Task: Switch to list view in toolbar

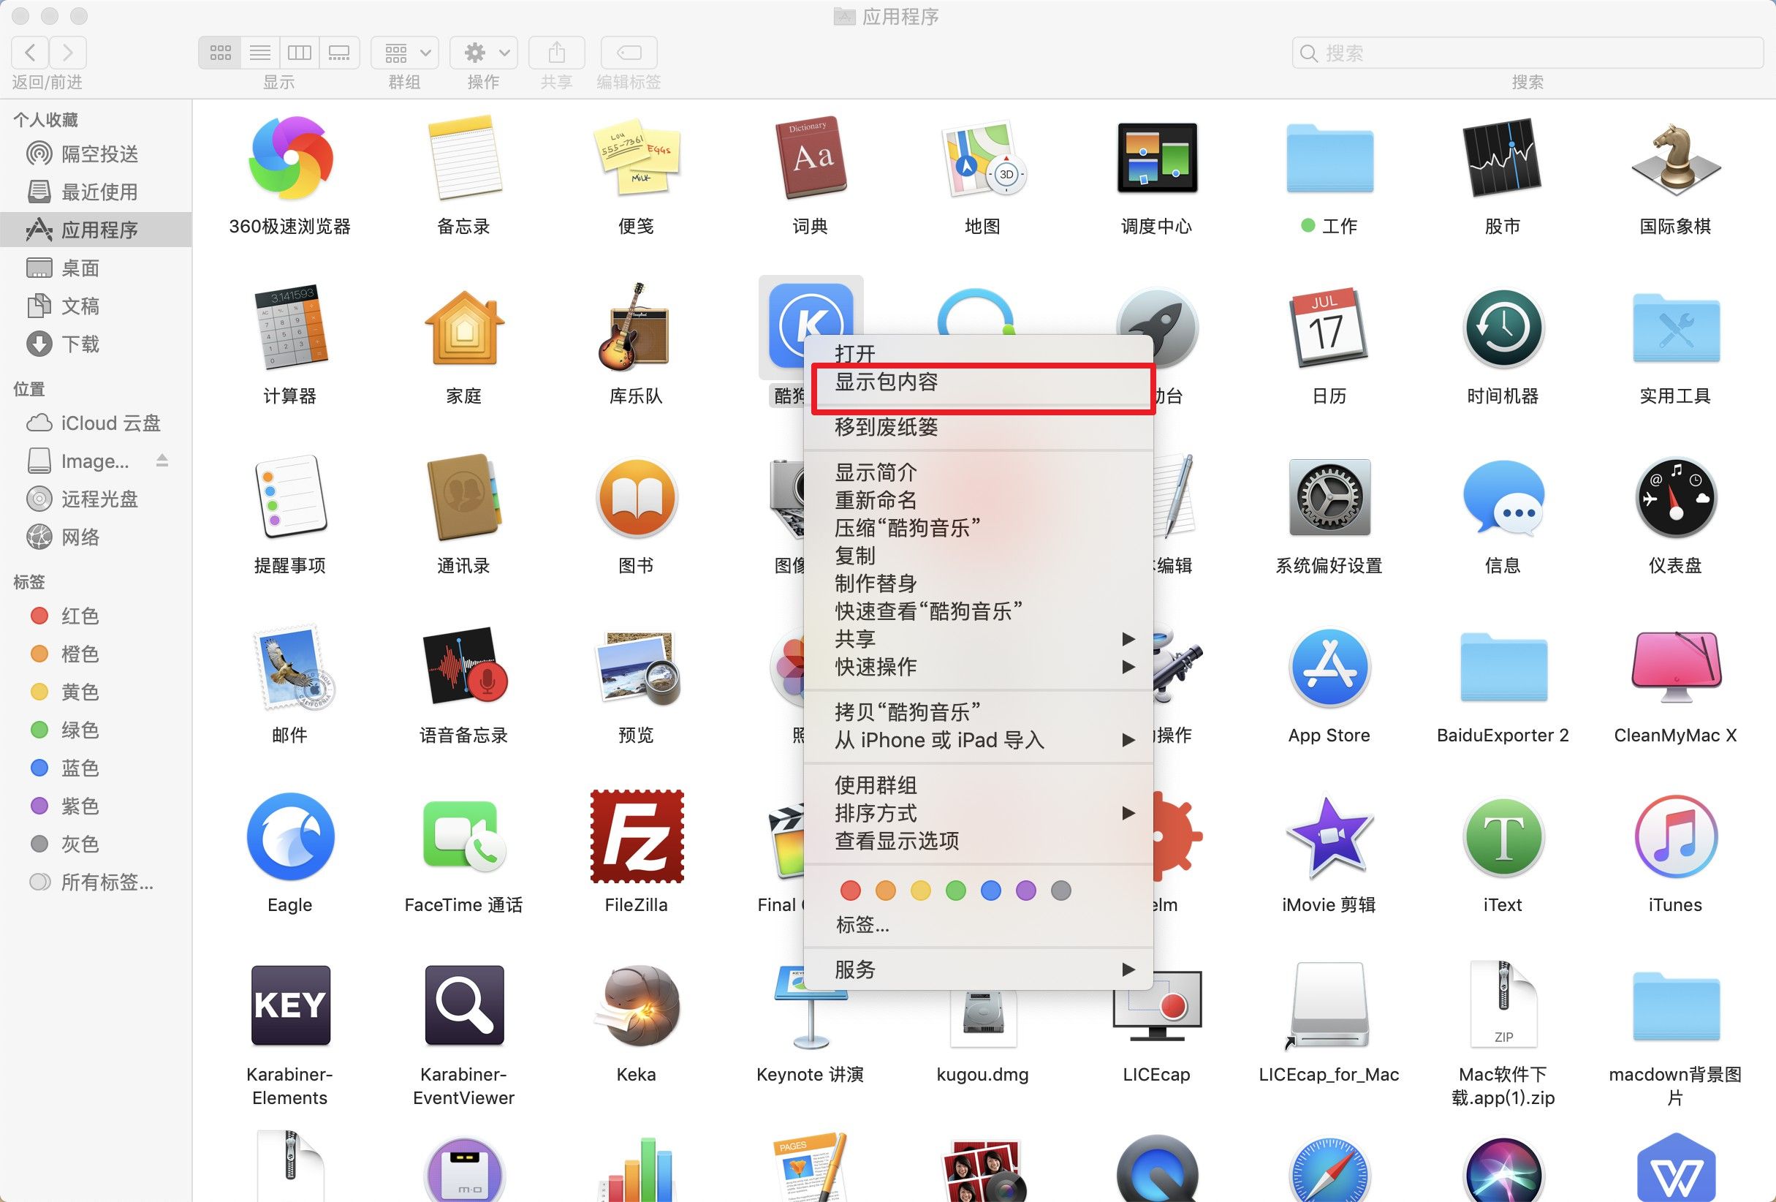Action: point(260,52)
